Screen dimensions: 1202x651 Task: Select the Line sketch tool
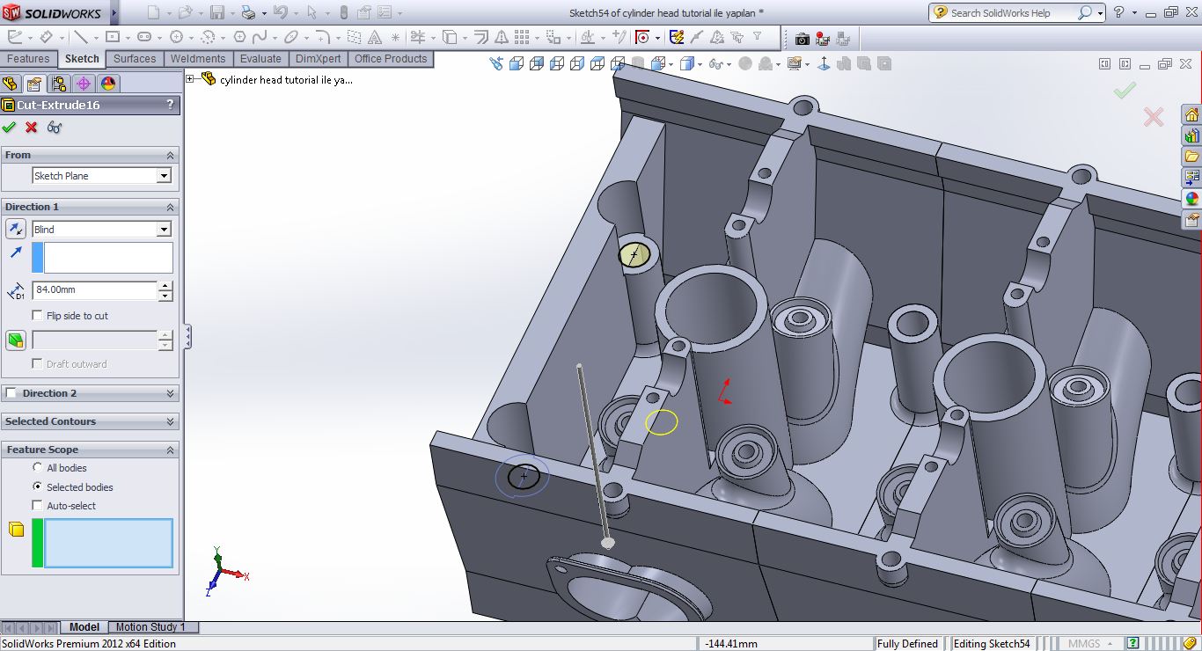coord(81,38)
